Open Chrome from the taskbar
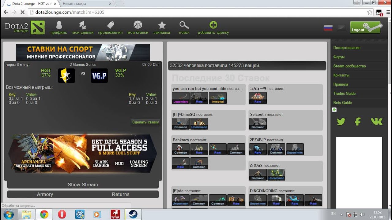 coord(44,215)
